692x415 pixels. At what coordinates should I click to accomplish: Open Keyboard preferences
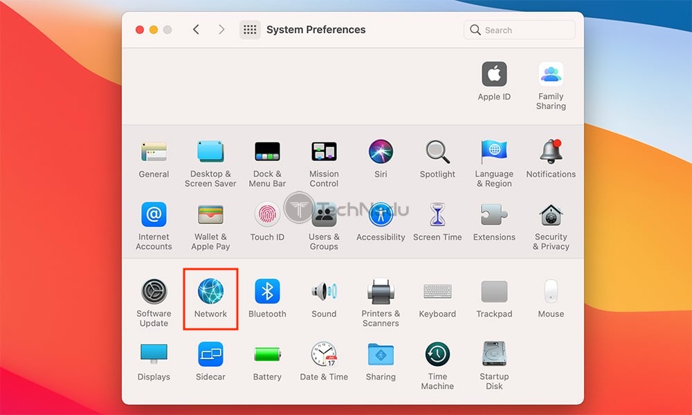437,291
